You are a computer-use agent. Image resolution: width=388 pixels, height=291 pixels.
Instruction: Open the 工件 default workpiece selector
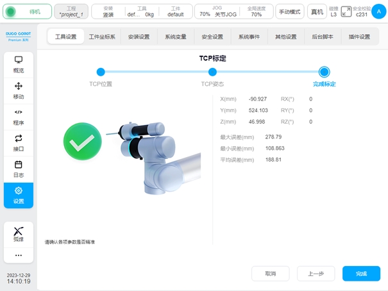pyautogui.click(x=171, y=12)
